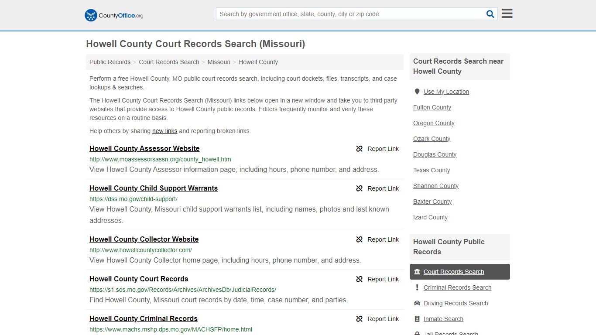Click the moassessorsassn.org URL
Image resolution: width=596 pixels, height=335 pixels.
(160, 159)
